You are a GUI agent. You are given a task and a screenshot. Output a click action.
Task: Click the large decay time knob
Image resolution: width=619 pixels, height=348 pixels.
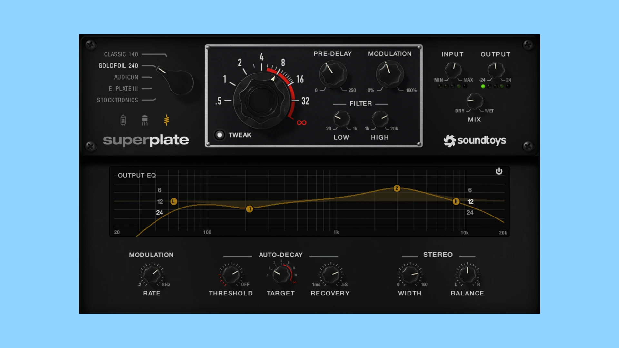[261, 101]
